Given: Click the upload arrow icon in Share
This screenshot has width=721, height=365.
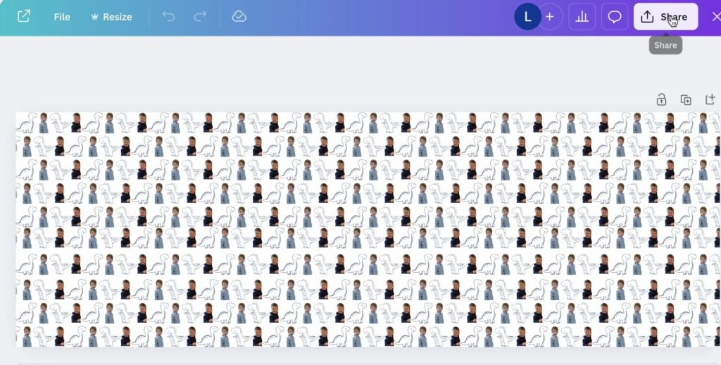Looking at the screenshot, I should click(647, 17).
